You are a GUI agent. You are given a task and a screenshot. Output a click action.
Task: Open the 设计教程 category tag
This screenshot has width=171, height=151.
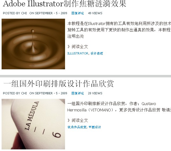pyautogui.click(x=97, y=53)
